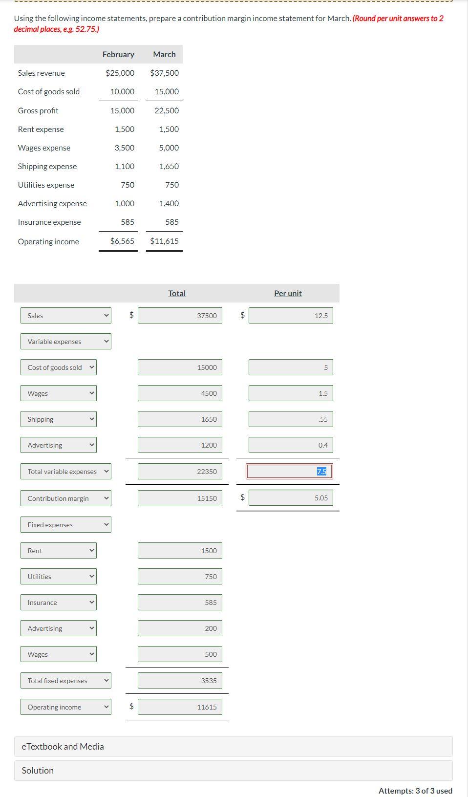This screenshot has width=468, height=797.
Task: Click the Contribution margin per unit field 5.05
Action: tap(291, 497)
